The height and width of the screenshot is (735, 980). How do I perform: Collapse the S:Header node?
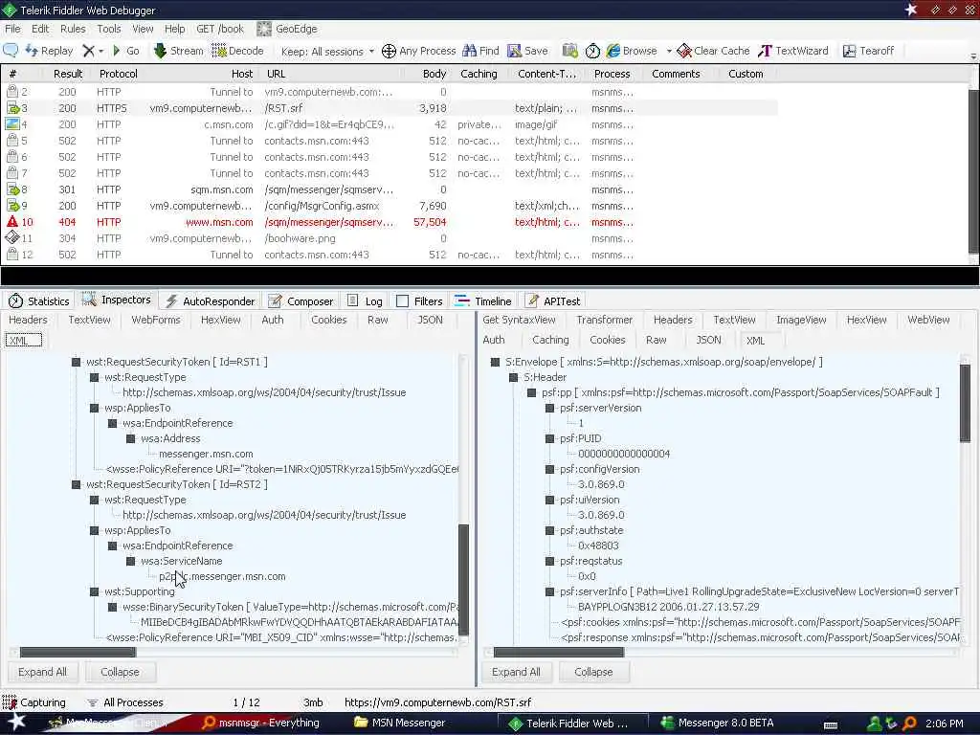coord(513,377)
